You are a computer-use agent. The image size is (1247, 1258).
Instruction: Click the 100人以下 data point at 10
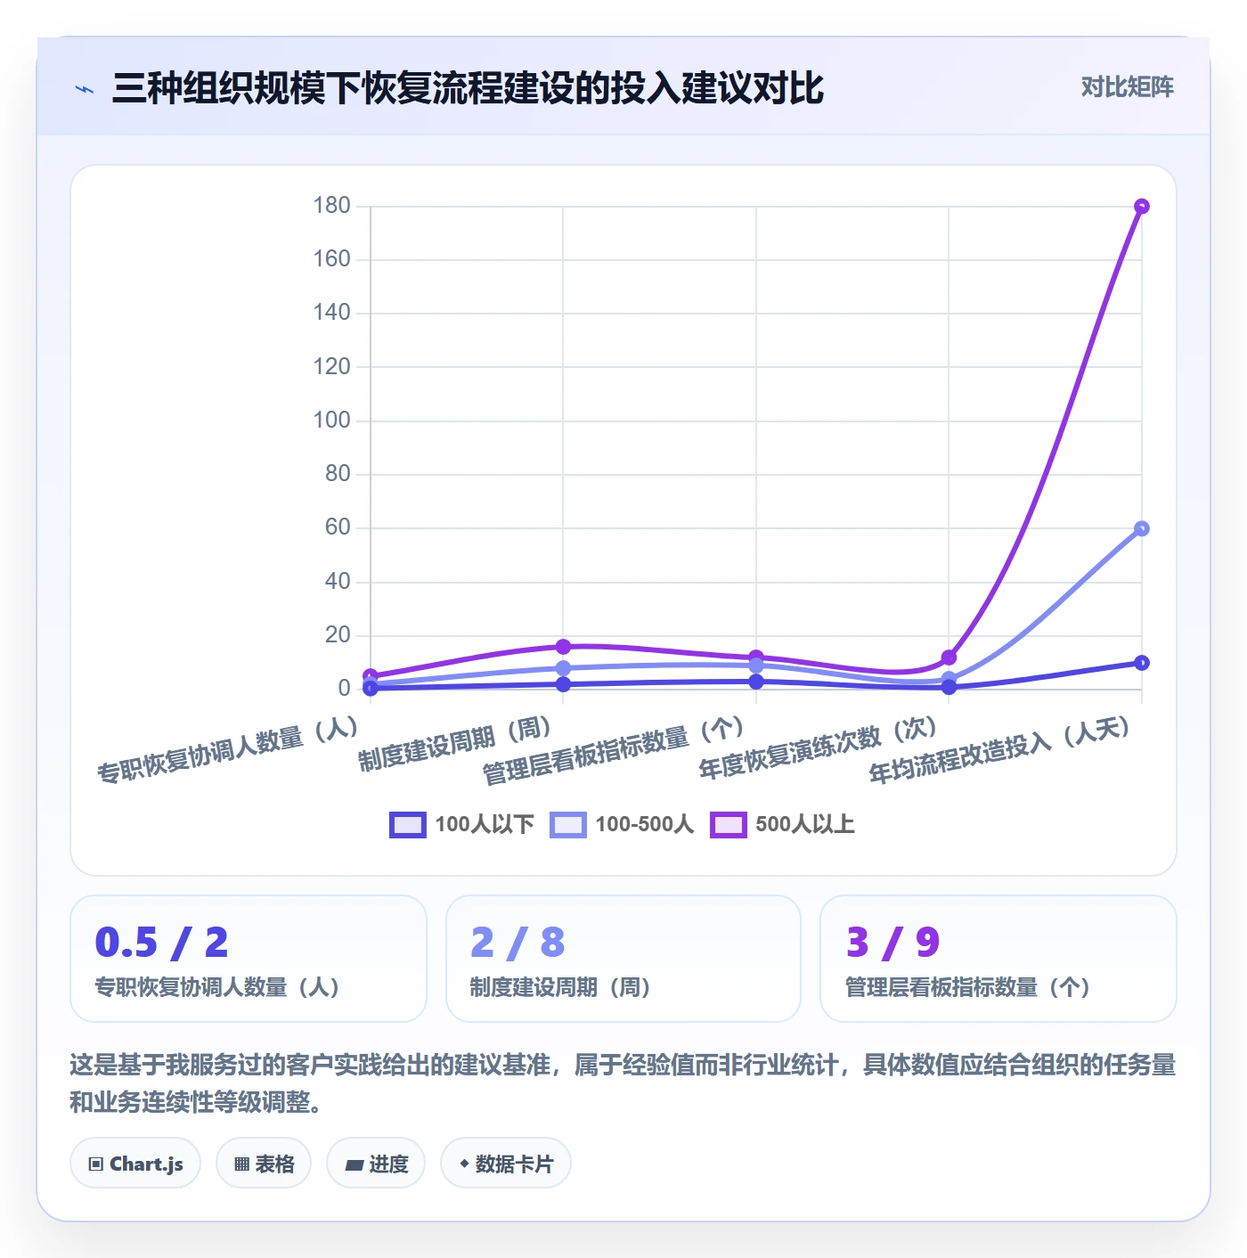pyautogui.click(x=1142, y=663)
